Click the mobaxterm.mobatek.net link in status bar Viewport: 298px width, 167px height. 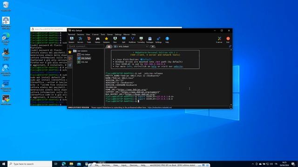(x=159, y=107)
